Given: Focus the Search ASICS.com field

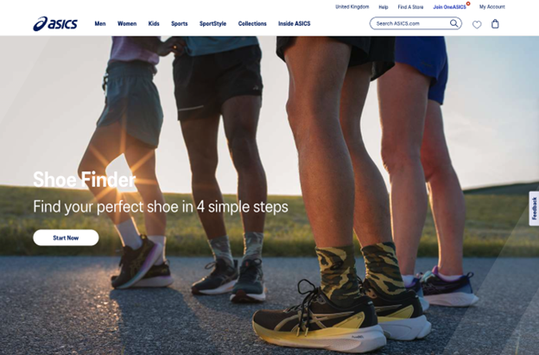Looking at the screenshot, I should coord(411,23).
